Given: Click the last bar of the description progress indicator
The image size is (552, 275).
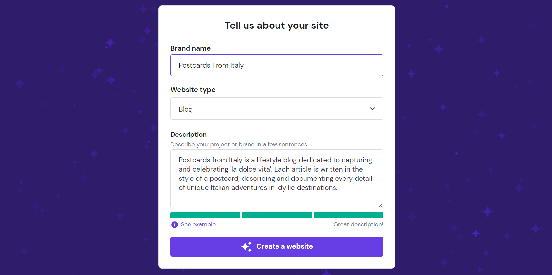Looking at the screenshot, I should [x=348, y=215].
